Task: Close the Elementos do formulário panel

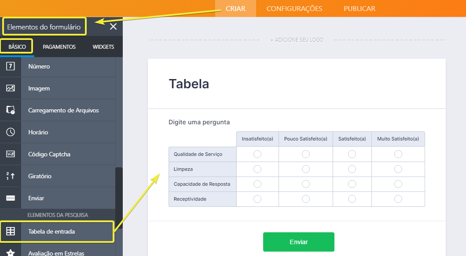Action: pyautogui.click(x=113, y=27)
